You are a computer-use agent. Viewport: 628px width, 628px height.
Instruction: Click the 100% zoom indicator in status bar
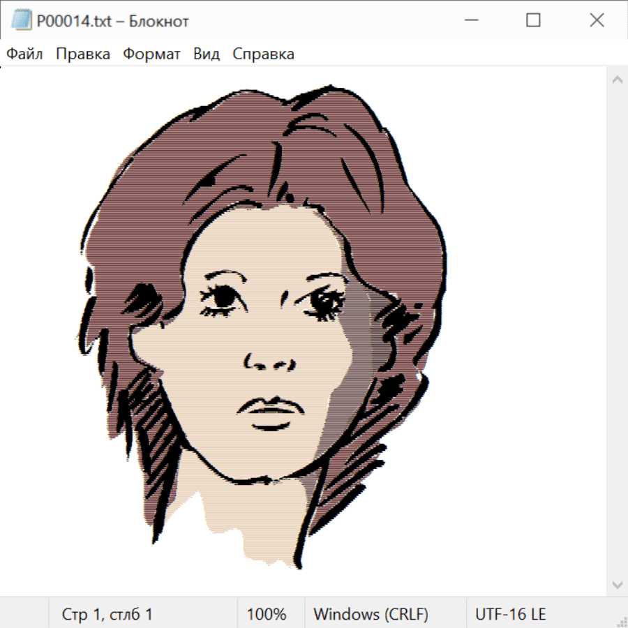[x=267, y=614]
